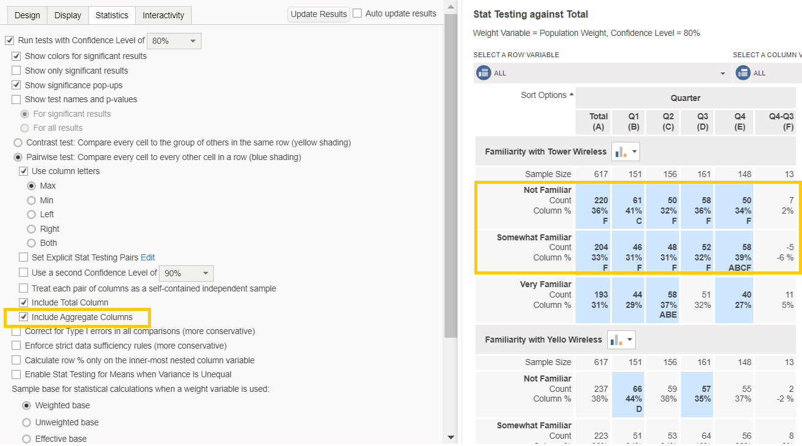Image resolution: width=802 pixels, height=446 pixels.
Task: Choose Unweighted base radio button
Action: (26, 422)
